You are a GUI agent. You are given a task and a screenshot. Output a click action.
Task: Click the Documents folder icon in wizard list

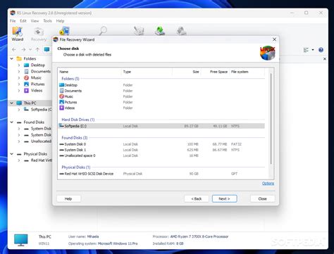[61, 91]
